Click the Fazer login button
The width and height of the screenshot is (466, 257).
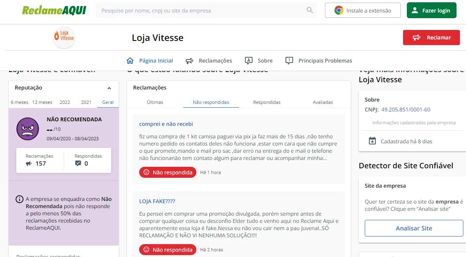coord(431,10)
